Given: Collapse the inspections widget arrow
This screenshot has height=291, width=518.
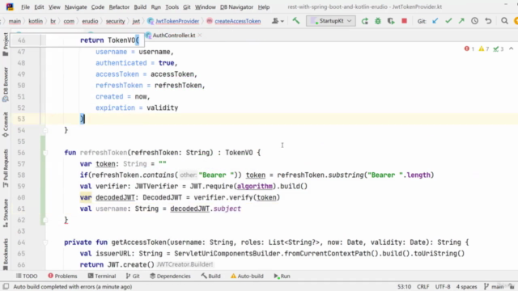Looking at the screenshot, I should [511, 48].
